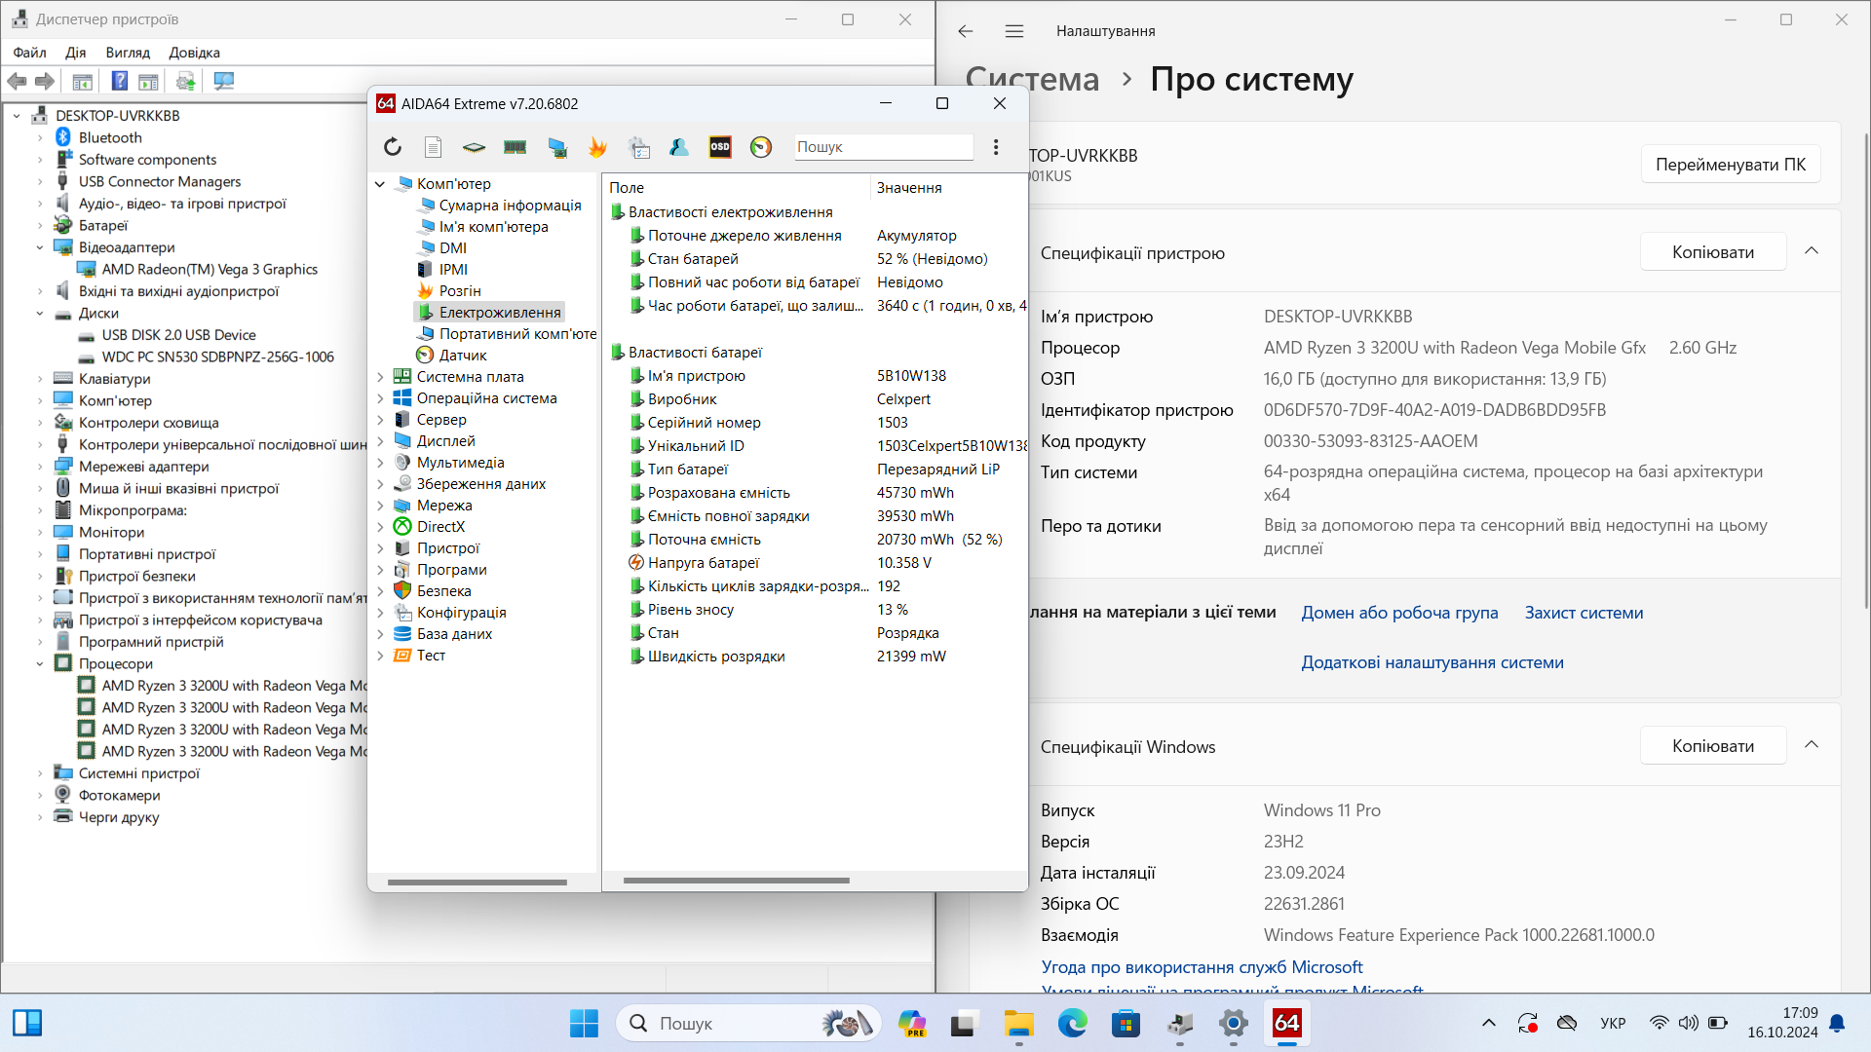Click Копіювати button for Windows specifications
Image resolution: width=1871 pixels, height=1052 pixels.
(x=1713, y=746)
